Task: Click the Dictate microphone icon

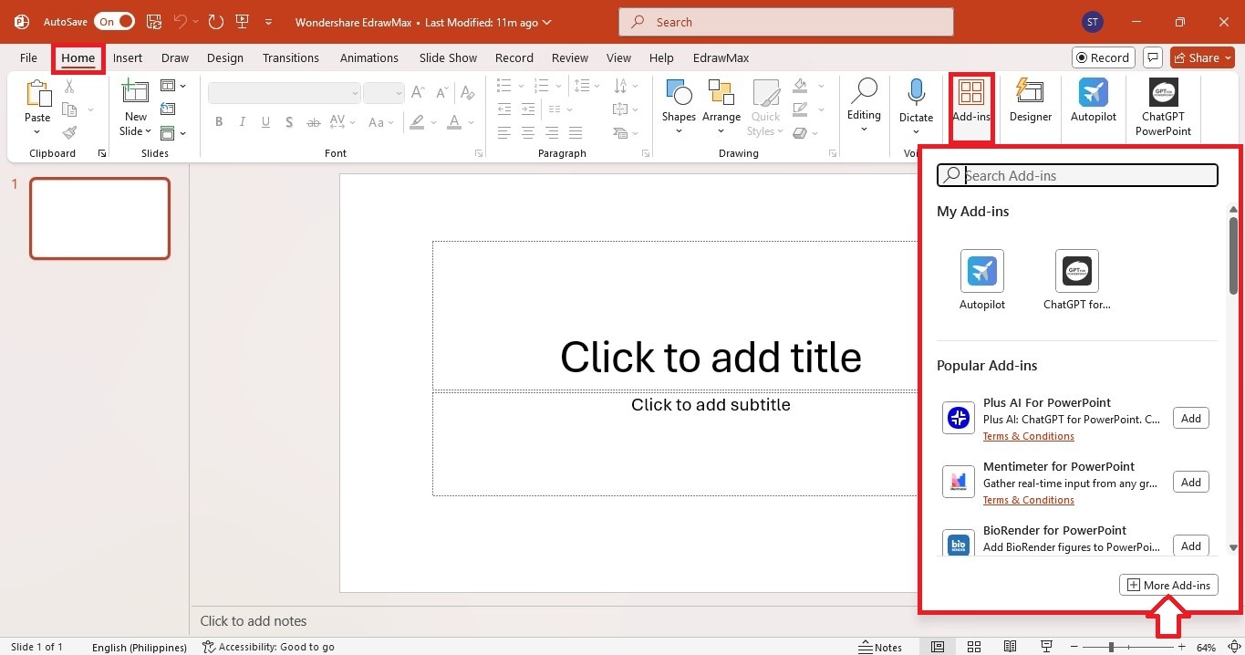Action: 916,93
